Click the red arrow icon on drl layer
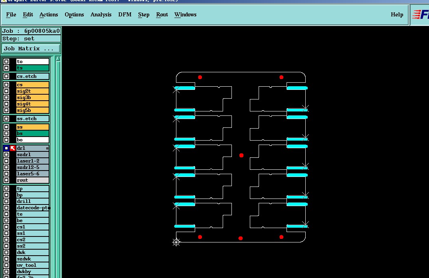 click(x=13, y=148)
